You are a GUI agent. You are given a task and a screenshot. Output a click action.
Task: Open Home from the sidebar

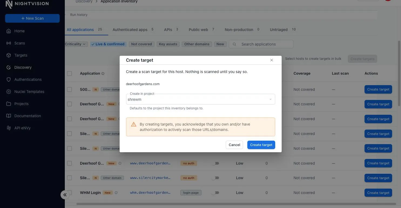click(x=19, y=31)
